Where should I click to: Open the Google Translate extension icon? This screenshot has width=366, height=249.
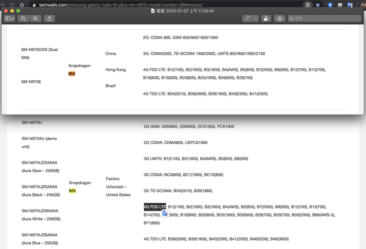pyautogui.click(x=350, y=5)
